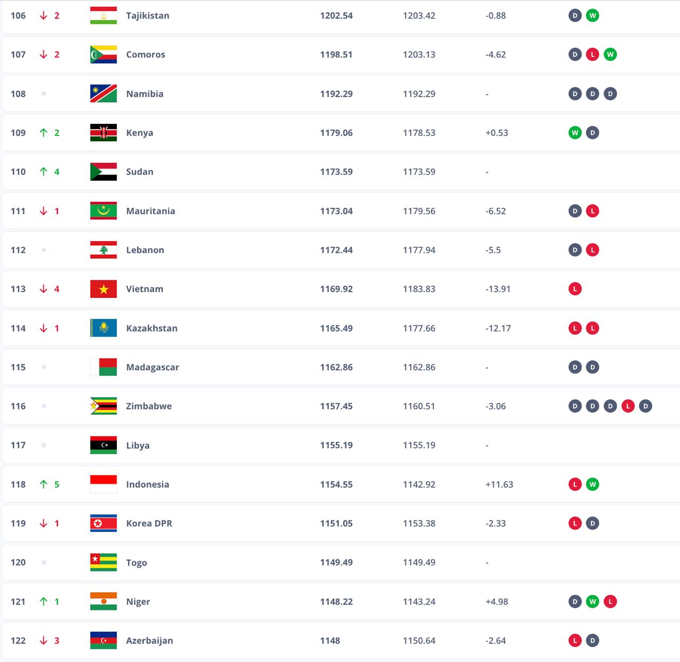
Task: Click the Indonesia flag icon
Action: click(x=104, y=484)
